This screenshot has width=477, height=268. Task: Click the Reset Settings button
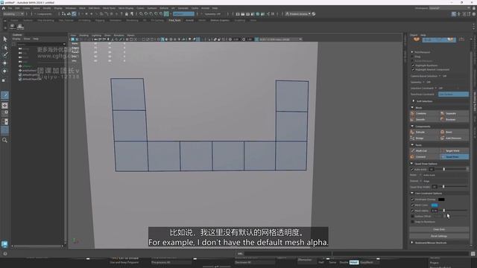click(439, 236)
